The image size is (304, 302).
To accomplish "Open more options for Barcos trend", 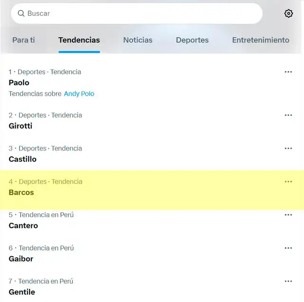I will click(x=288, y=182).
